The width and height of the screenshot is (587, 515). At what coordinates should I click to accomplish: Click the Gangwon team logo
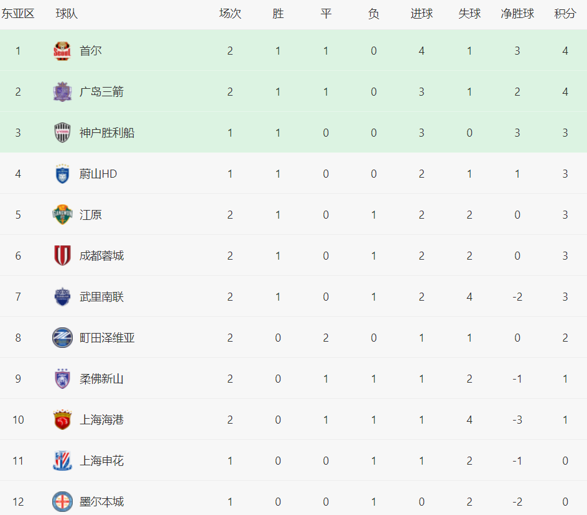pos(62,215)
